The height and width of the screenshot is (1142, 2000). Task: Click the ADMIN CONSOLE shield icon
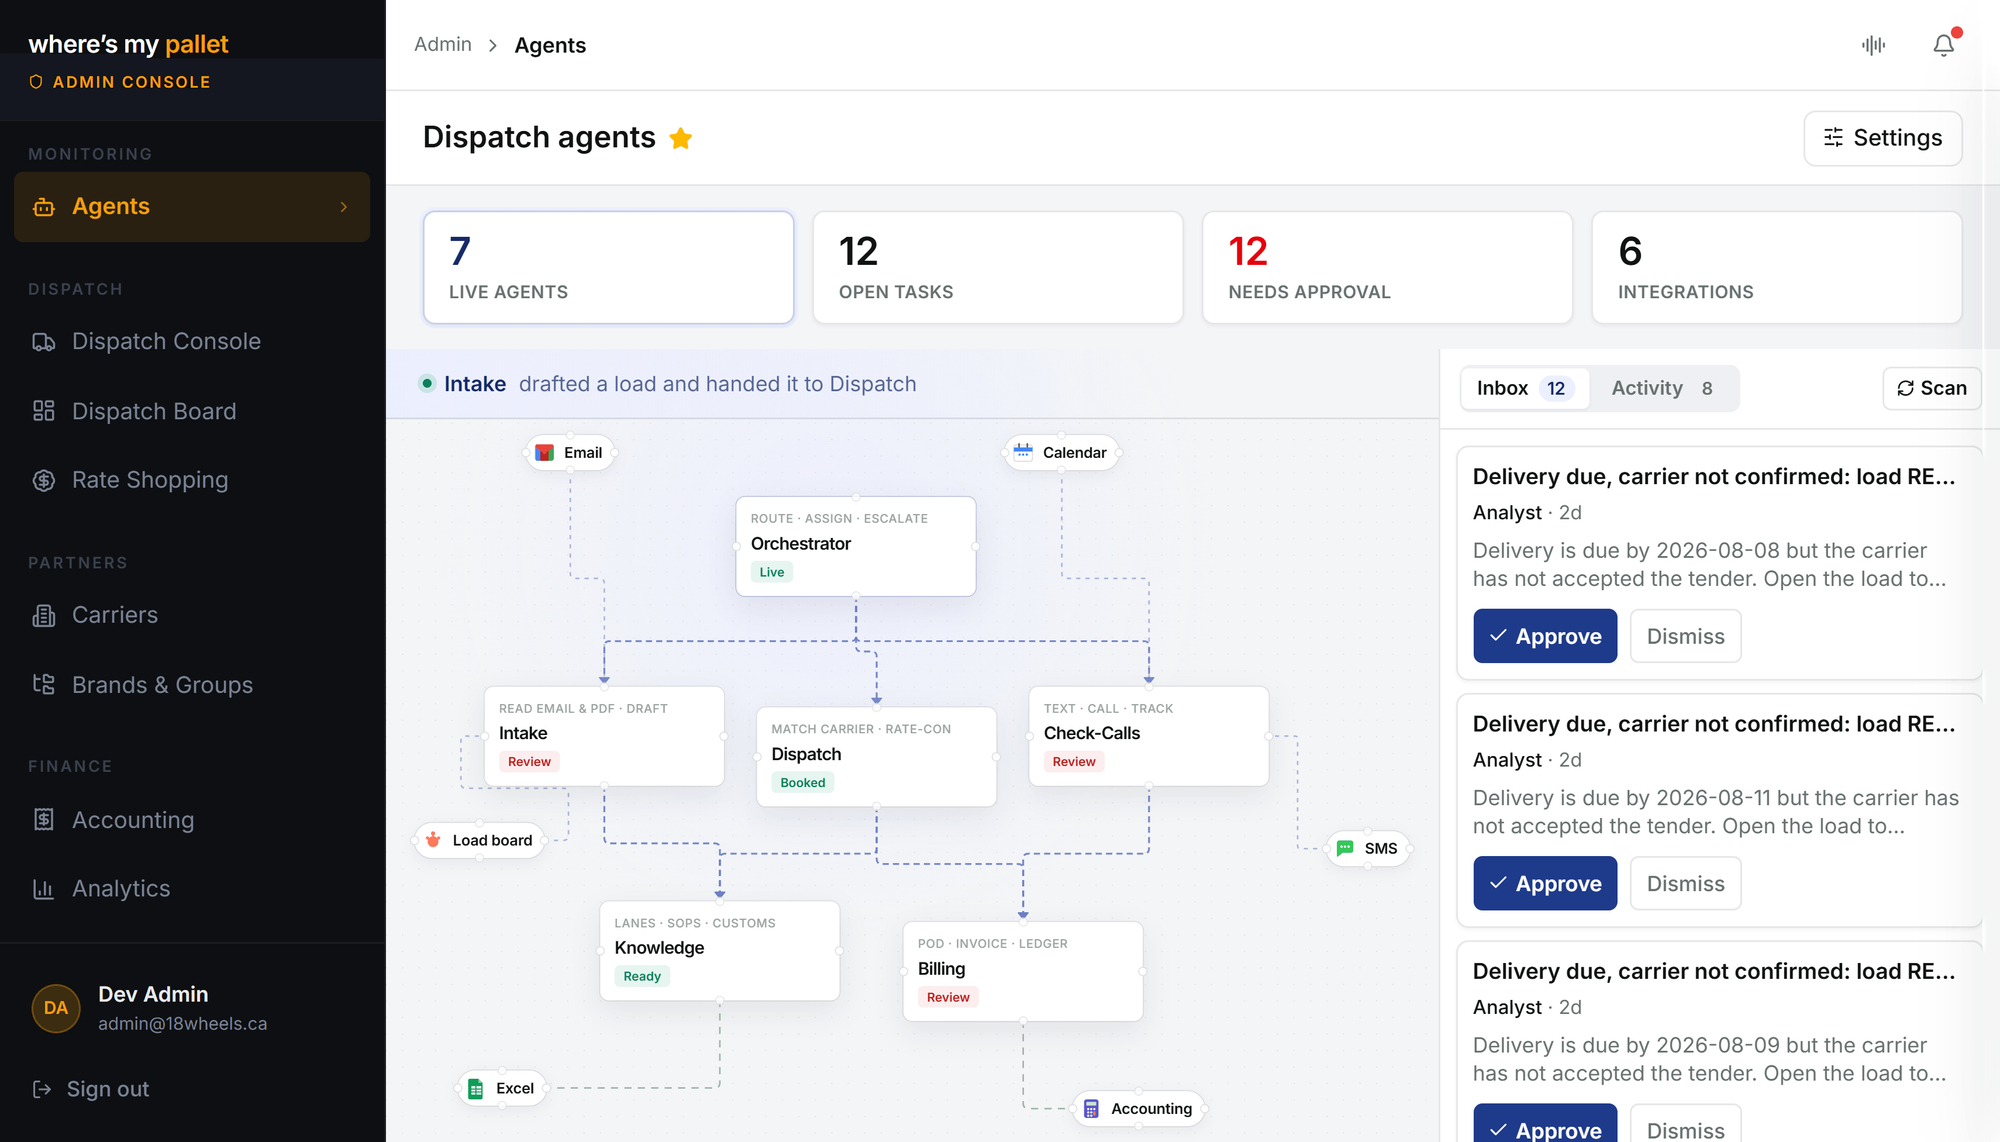pyautogui.click(x=36, y=82)
